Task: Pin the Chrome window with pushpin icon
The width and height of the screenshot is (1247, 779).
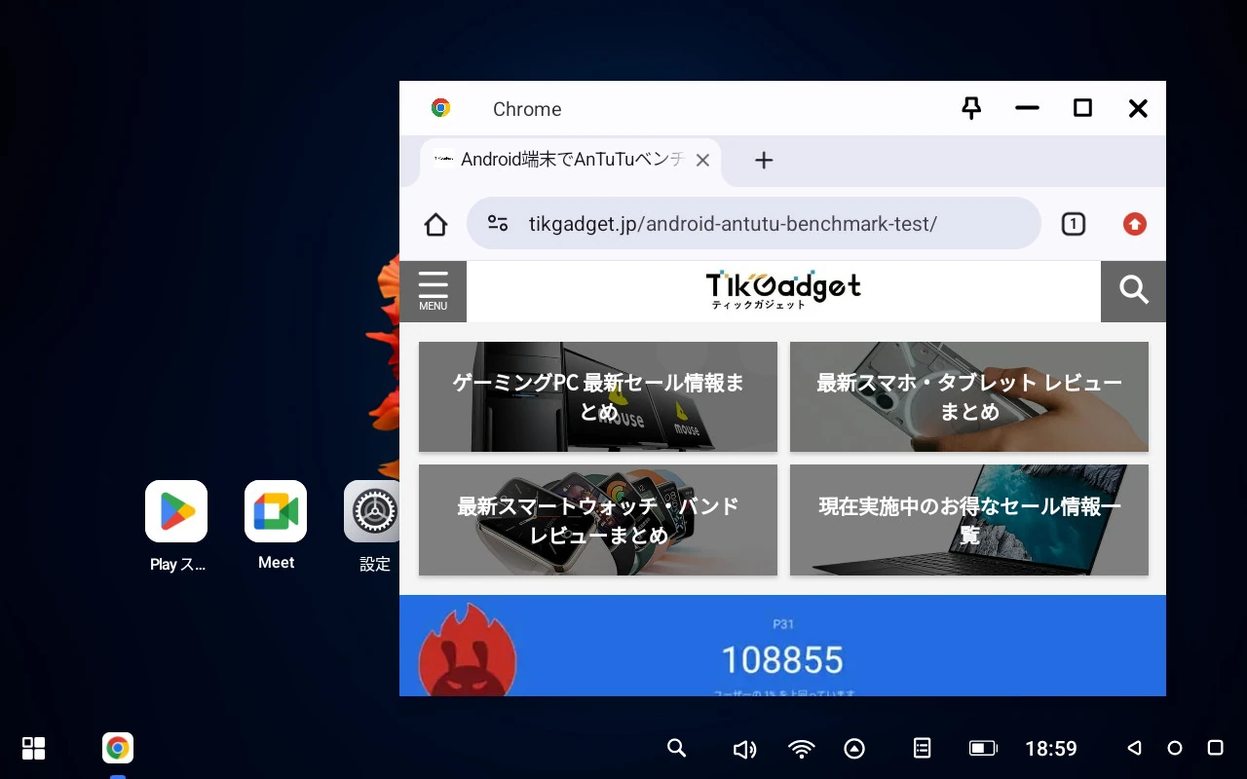Action: (x=970, y=108)
